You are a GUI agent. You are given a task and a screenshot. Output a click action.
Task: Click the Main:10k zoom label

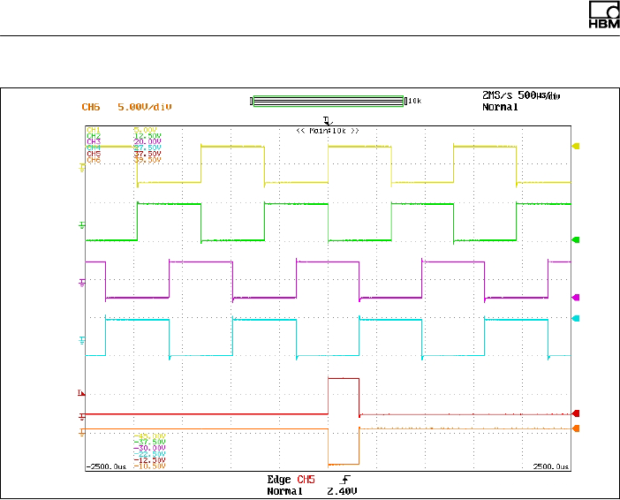(328, 131)
